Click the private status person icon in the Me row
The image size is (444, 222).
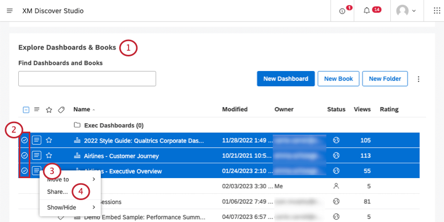(336, 186)
